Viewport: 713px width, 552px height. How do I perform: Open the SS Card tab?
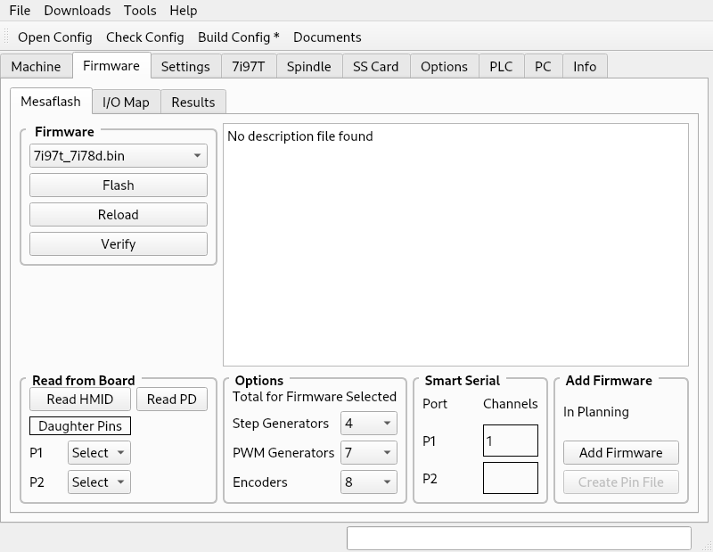point(375,67)
